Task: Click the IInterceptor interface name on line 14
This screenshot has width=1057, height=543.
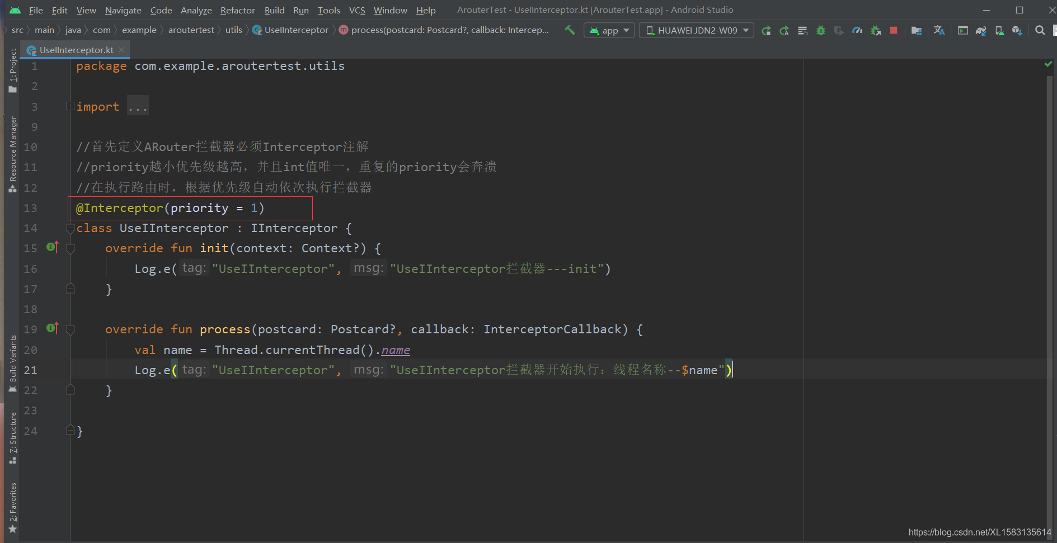Action: point(294,228)
